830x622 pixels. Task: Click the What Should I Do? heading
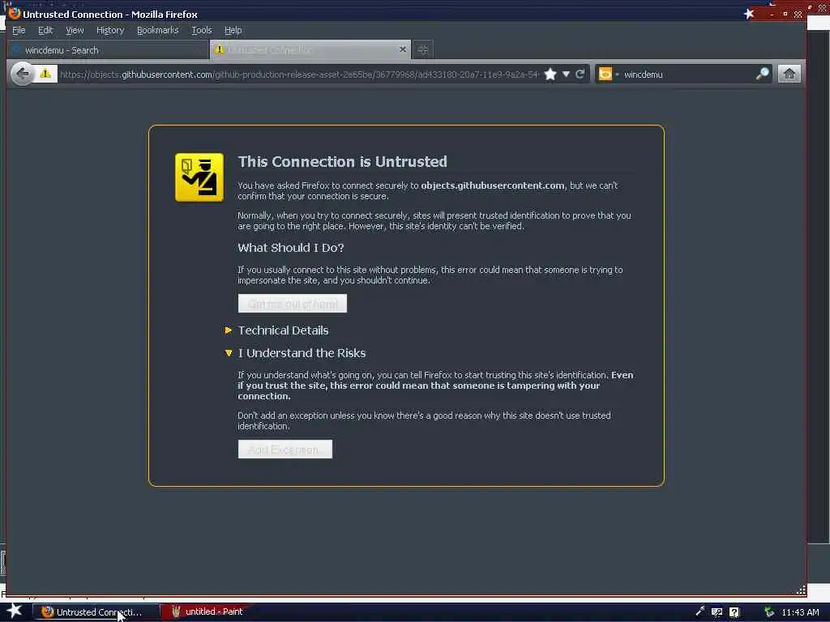(x=291, y=248)
